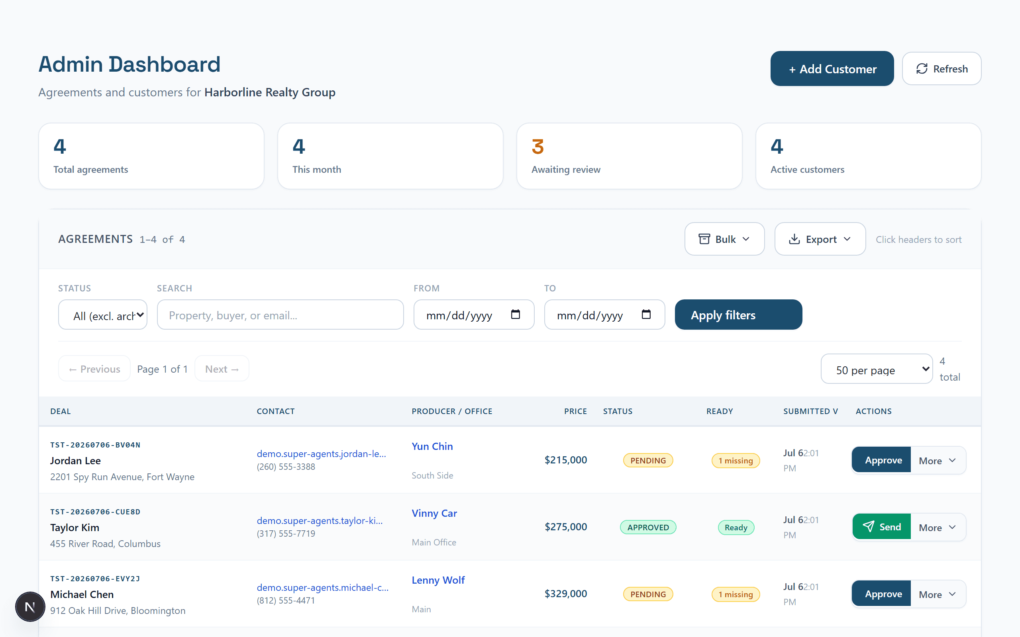1020x637 pixels.
Task: Send Taylor Kim's approved agreement
Action: 881,527
